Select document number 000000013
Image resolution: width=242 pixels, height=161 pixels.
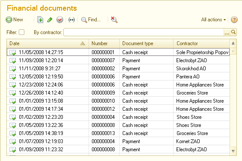coord(103,133)
